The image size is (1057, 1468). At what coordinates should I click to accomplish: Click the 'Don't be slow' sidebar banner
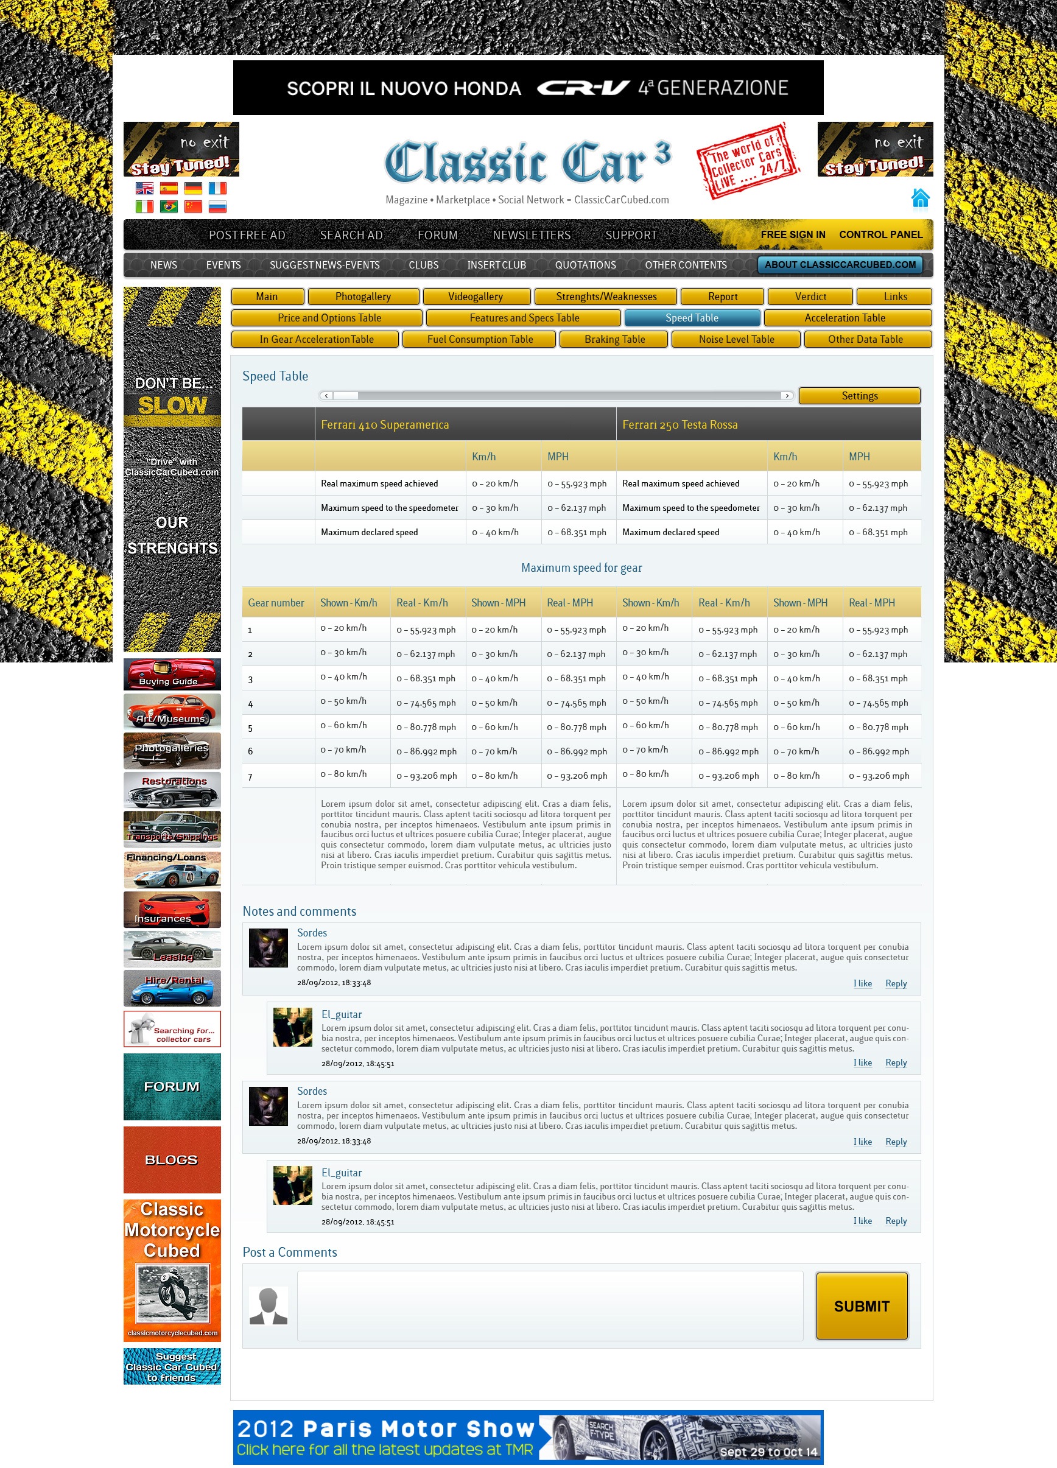click(172, 469)
